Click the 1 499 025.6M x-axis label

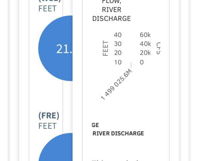click(117, 84)
